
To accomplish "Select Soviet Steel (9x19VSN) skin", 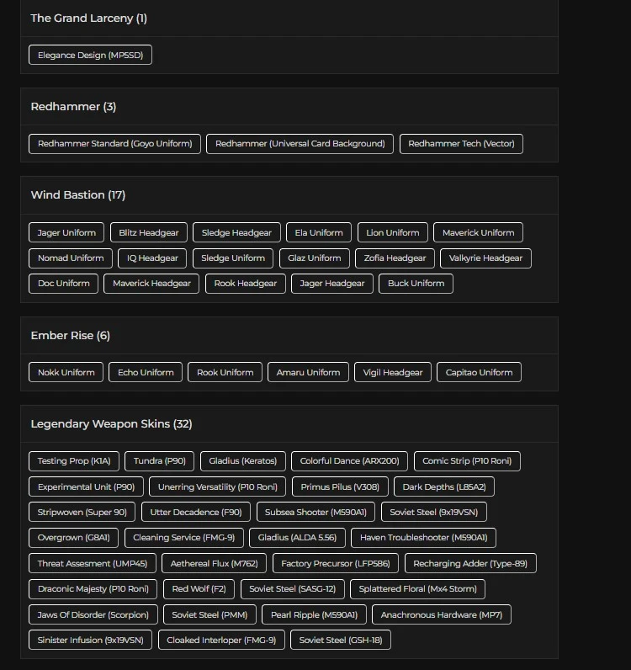I will [x=433, y=513].
